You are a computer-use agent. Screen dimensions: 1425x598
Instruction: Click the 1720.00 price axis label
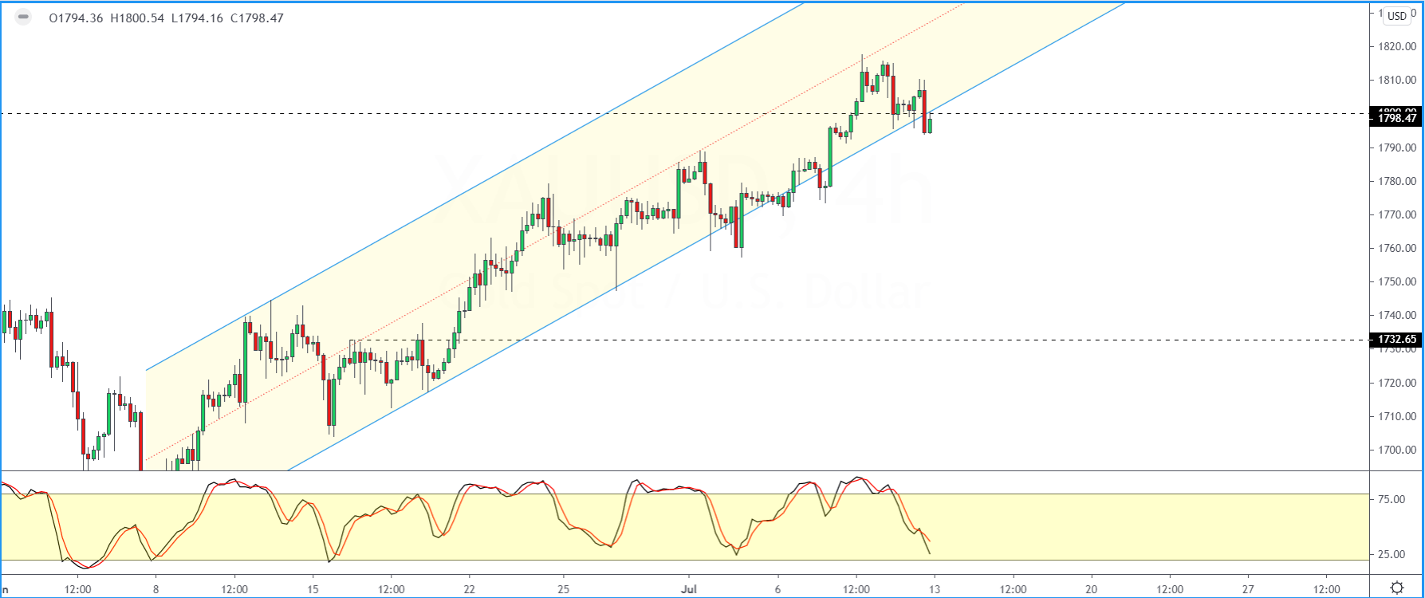tap(1398, 383)
